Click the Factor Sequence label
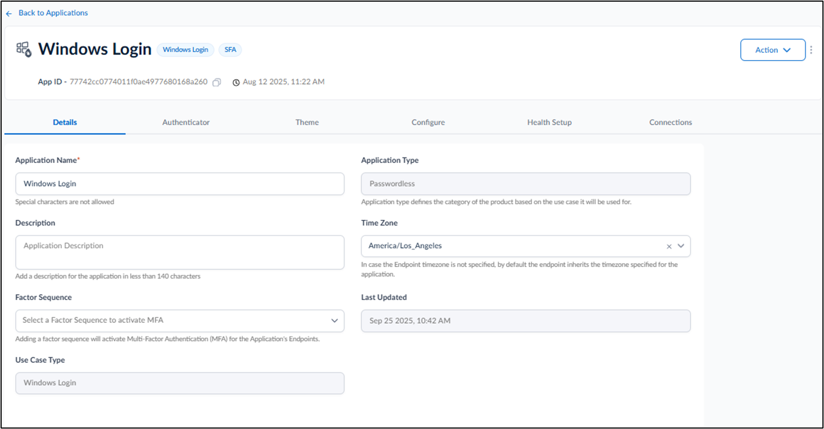Screen dimensions: 824x429 click(44, 297)
